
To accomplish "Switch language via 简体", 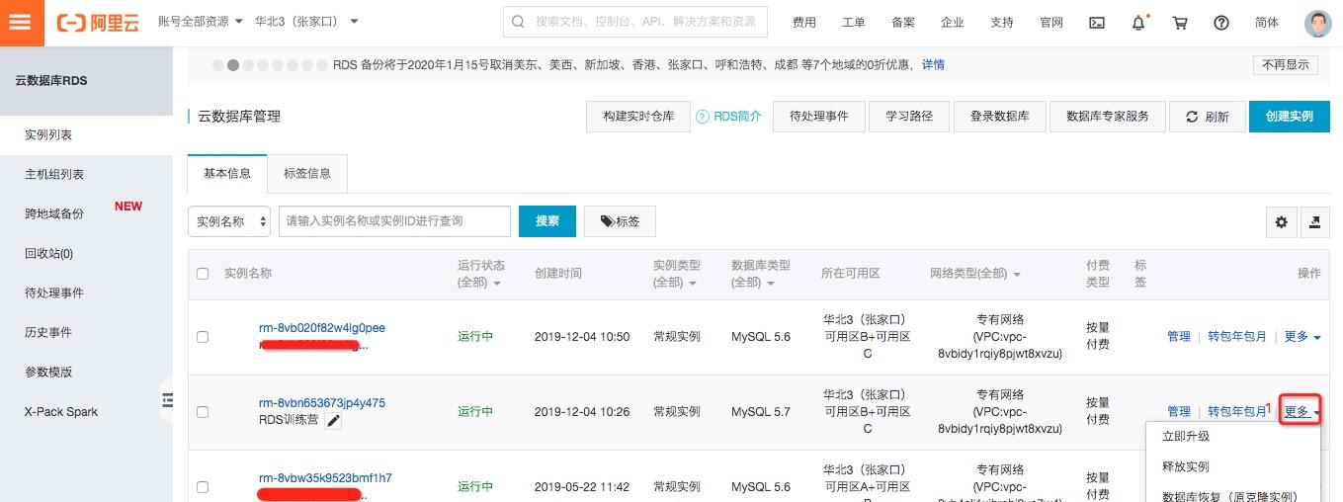I will 1266,22.
